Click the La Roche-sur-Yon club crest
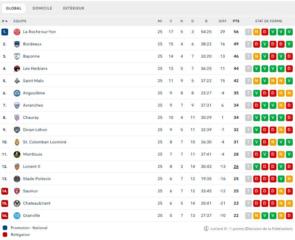Image resolution: width=295 pixels, height=240 pixels. 17,32
